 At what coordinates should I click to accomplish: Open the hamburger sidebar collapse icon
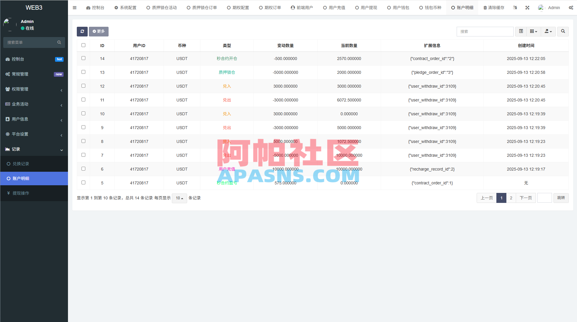tap(74, 7)
